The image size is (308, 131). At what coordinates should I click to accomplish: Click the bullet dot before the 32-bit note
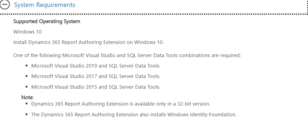pos(27,104)
